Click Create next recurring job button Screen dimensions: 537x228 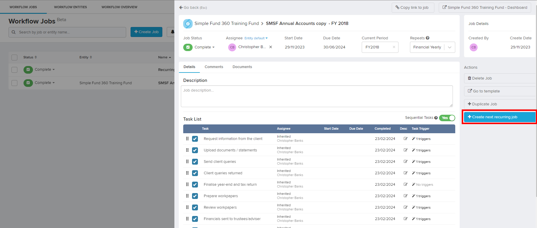[500, 117]
